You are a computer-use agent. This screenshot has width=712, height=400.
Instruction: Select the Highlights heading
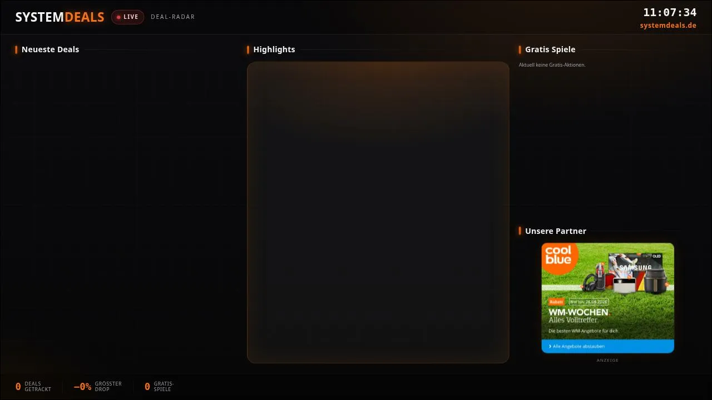pyautogui.click(x=274, y=49)
